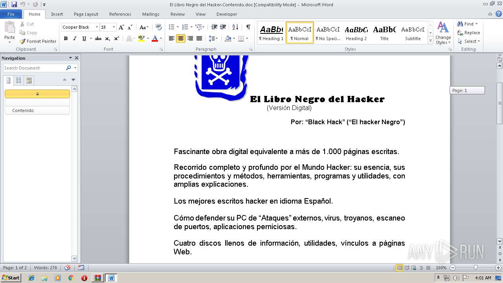Expand the bullets list dropdown arrow
Viewport: 503px width, 283px height.
tap(178, 27)
